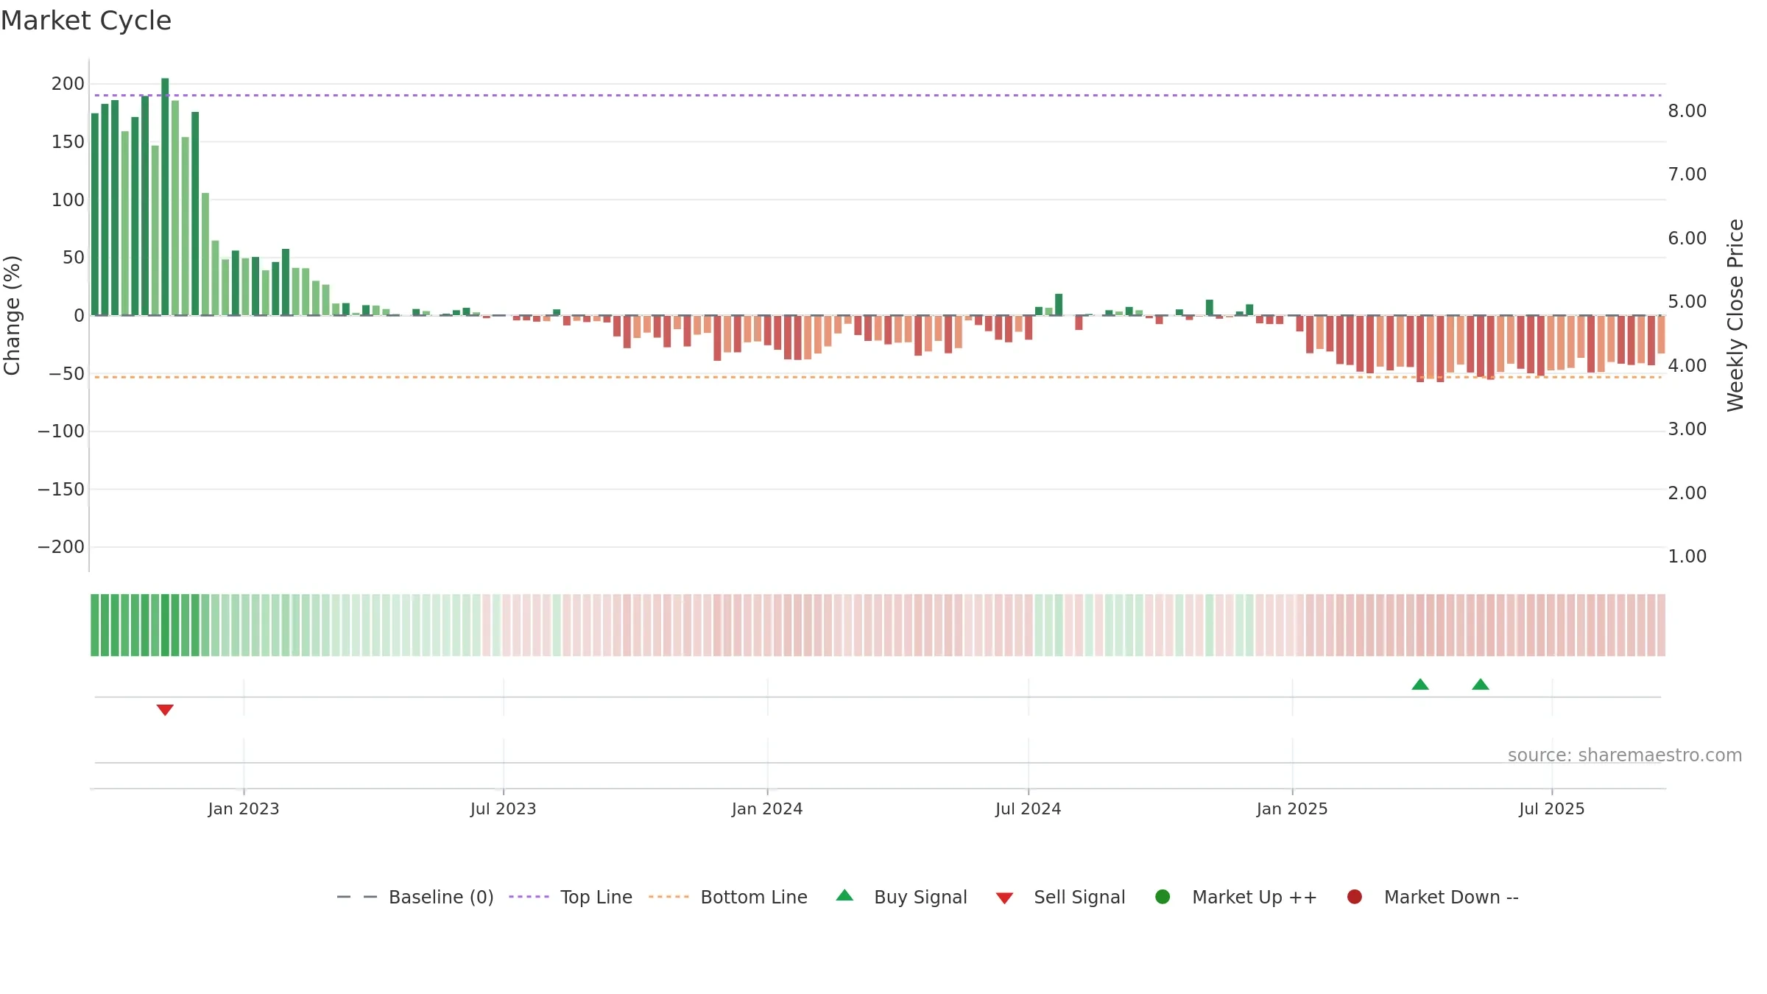The height and width of the screenshot is (994, 1767).
Task: Click the Jul 2025 axis label
Action: [1552, 809]
